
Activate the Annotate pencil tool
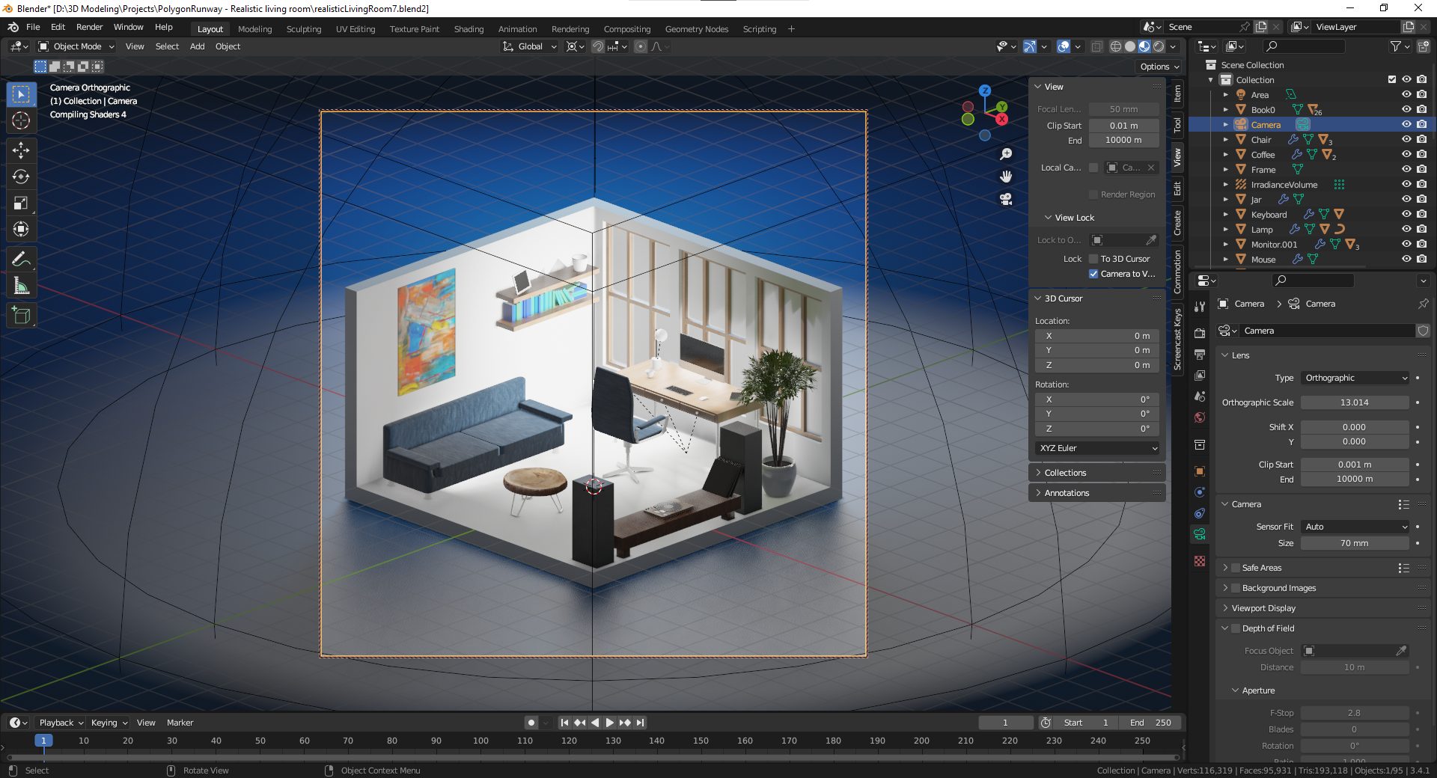(x=21, y=260)
